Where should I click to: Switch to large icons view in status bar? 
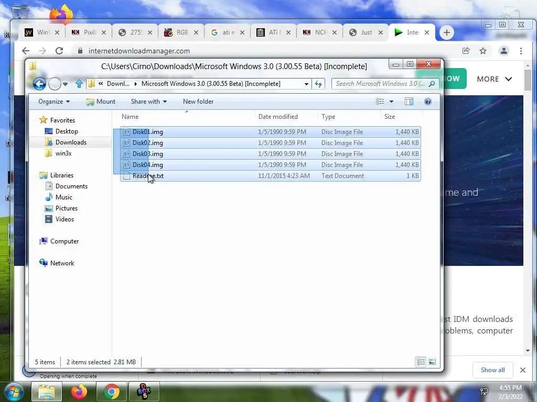[432, 362]
